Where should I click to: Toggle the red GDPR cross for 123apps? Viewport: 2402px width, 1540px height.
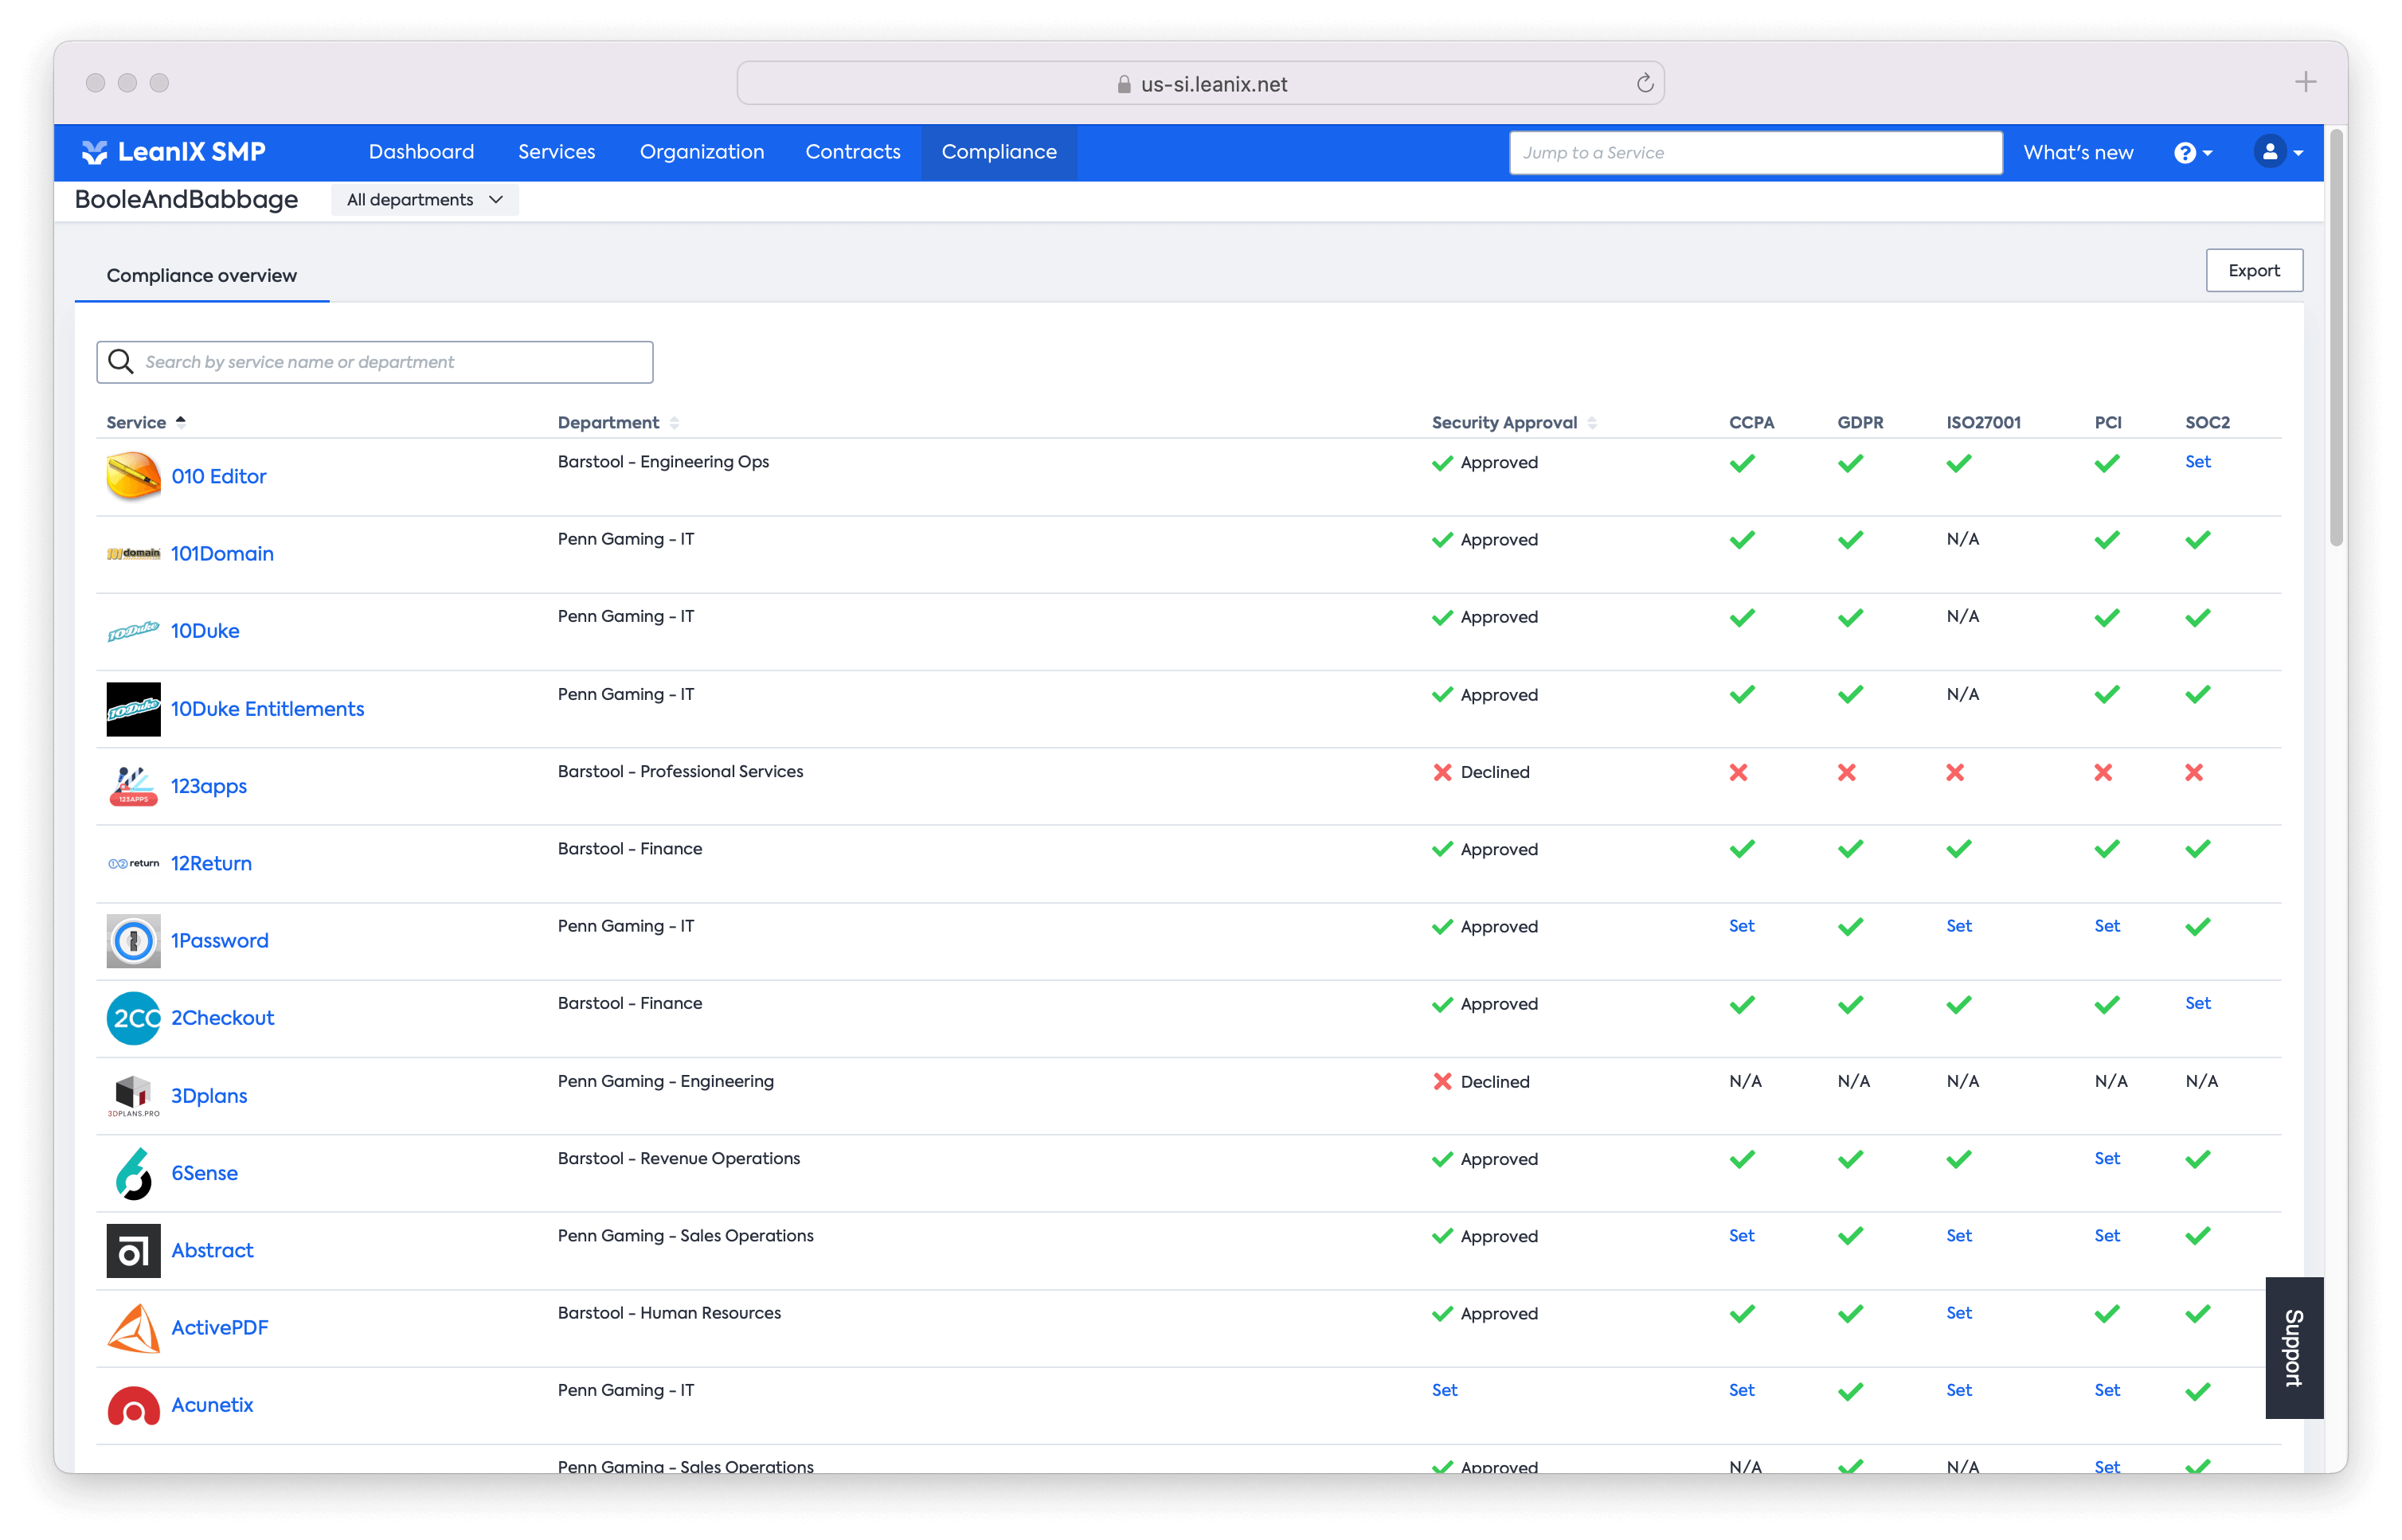click(x=1847, y=772)
